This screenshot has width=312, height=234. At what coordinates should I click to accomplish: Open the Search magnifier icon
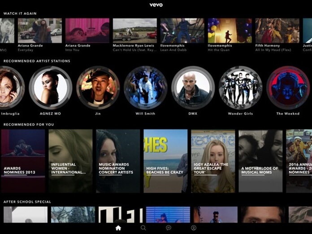(x=143, y=228)
